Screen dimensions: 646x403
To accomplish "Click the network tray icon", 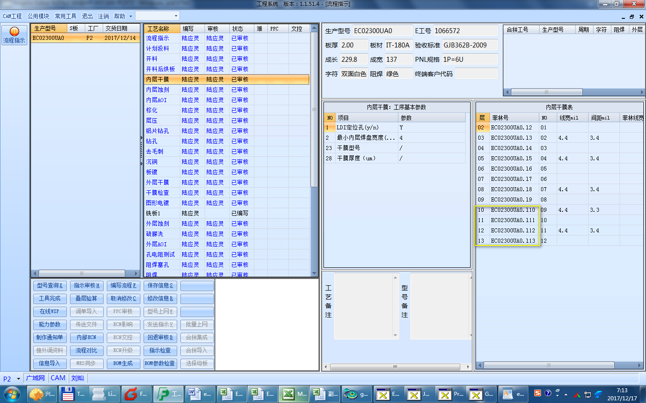I will (x=587, y=394).
